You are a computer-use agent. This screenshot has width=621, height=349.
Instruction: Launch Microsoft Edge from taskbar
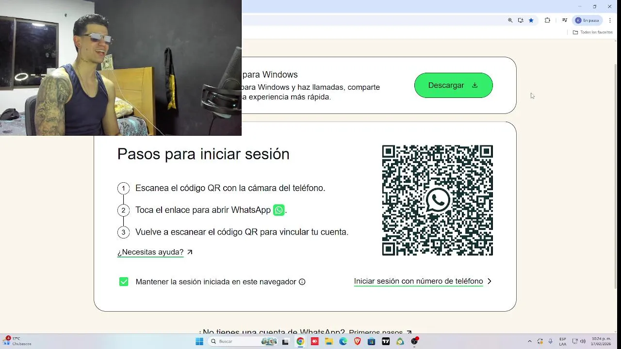[343, 341]
